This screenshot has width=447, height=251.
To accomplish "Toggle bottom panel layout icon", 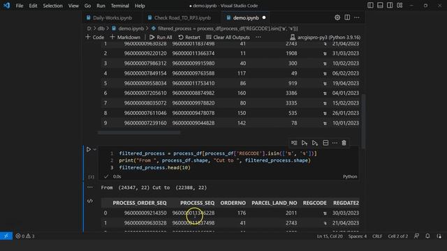I will 380,6.
